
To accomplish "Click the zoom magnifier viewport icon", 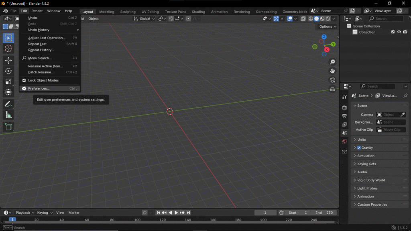I will coord(332,62).
